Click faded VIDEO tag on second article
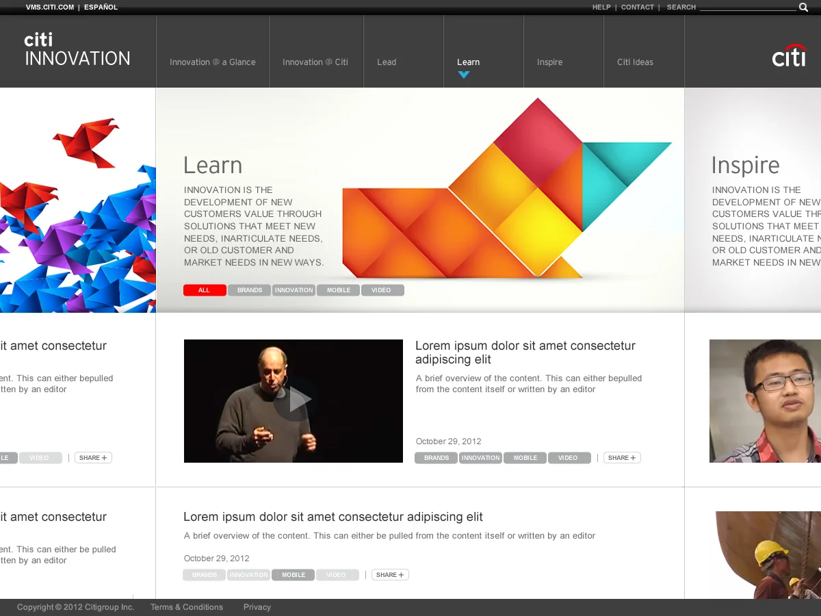 (x=337, y=575)
